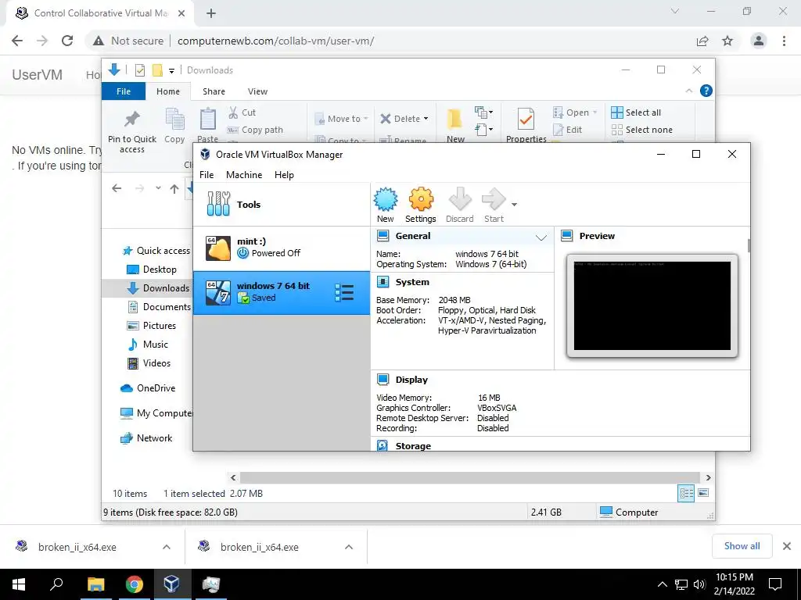The width and height of the screenshot is (801, 600).
Task: Open Quick Access Toolbar customize dropdown
Action: (171, 70)
